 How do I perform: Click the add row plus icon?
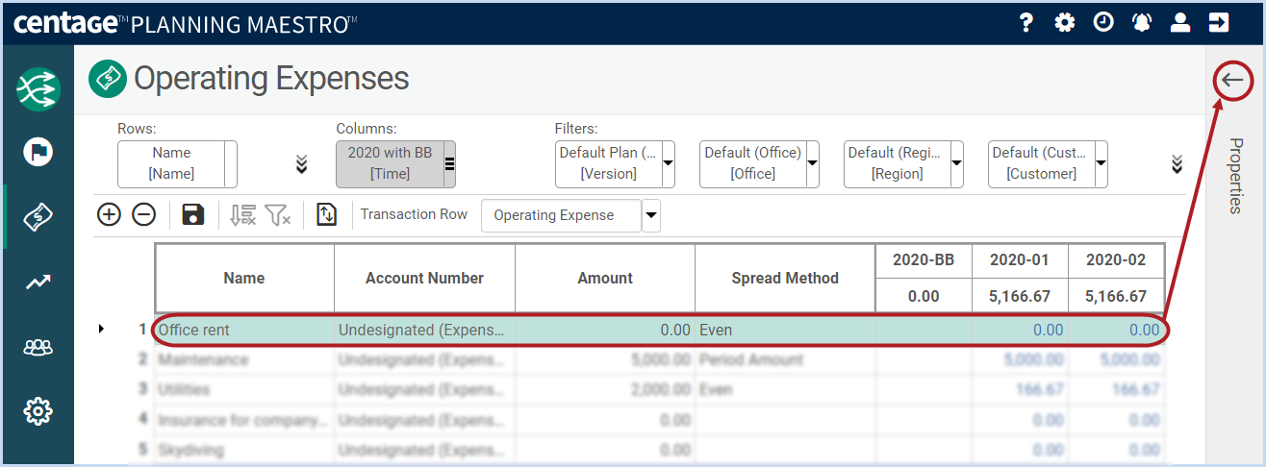pos(109,214)
